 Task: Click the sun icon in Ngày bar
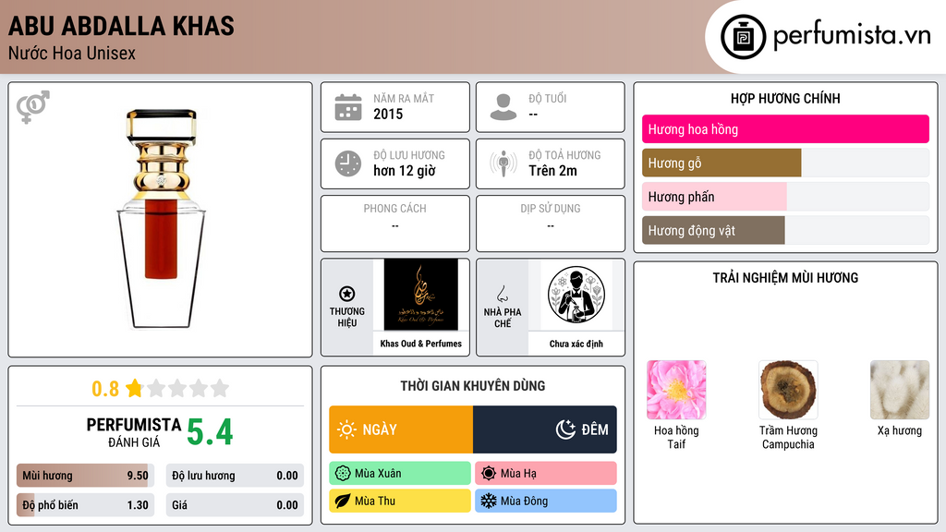point(347,429)
